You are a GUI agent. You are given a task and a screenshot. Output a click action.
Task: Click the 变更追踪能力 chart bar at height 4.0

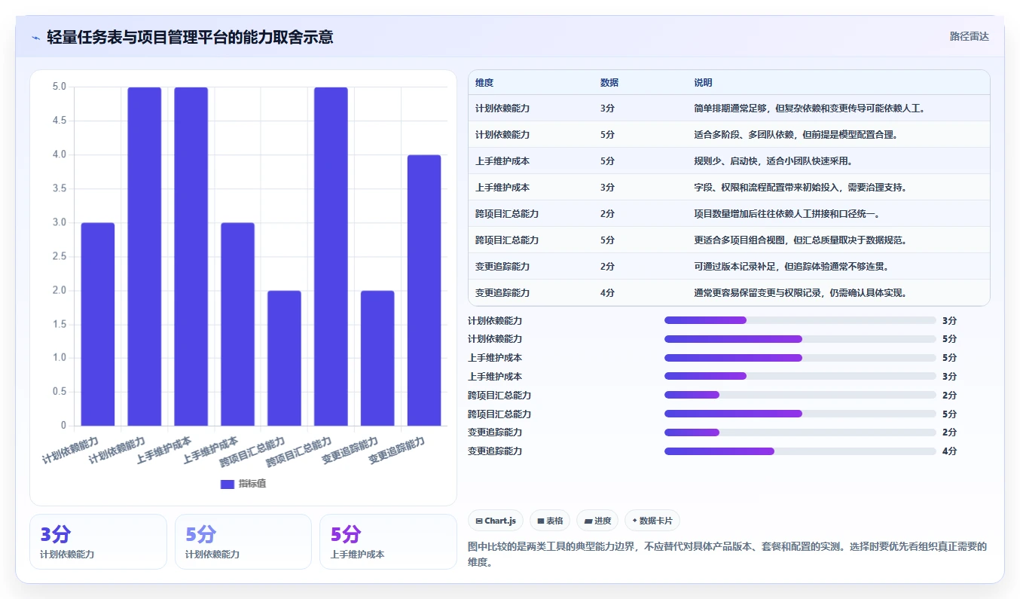[x=424, y=290]
